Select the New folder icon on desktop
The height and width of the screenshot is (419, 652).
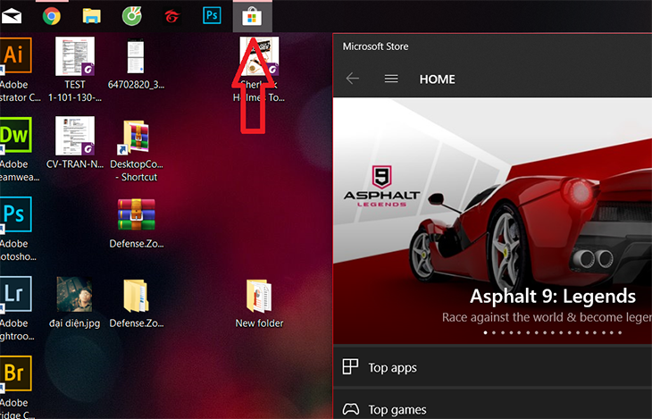259,296
